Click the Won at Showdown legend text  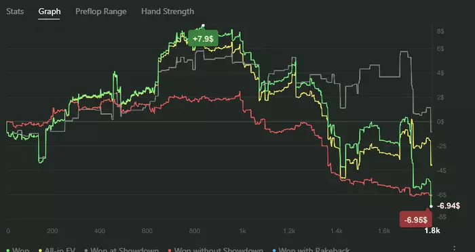point(124,250)
